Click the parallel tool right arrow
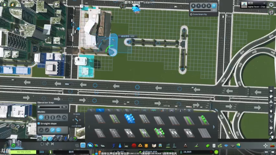Viewport: 276px width, 155px height. coord(80,120)
